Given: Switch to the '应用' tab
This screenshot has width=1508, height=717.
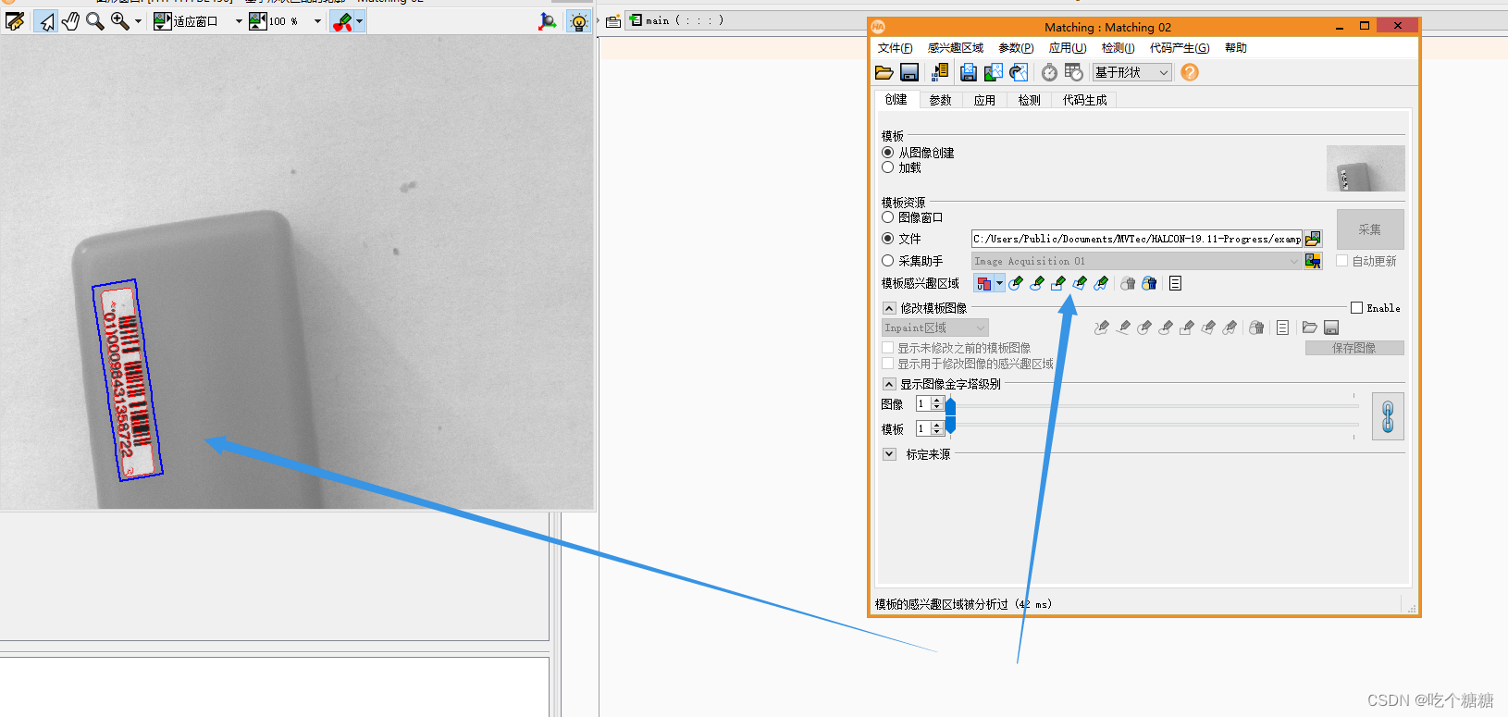Looking at the screenshot, I should tap(985, 100).
